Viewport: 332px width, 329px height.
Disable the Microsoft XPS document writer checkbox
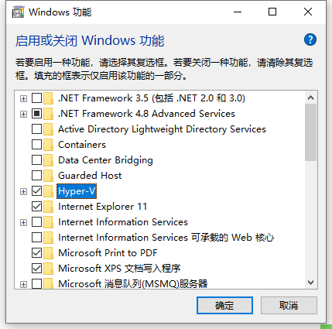tap(36, 269)
